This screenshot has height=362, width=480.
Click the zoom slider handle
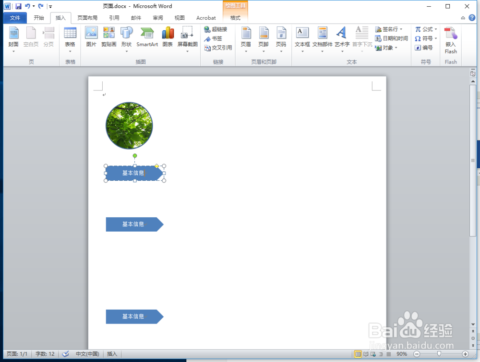(x=439, y=354)
